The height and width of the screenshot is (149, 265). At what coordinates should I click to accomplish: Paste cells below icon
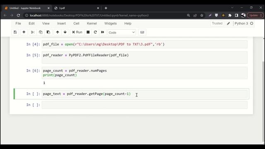click(48, 32)
